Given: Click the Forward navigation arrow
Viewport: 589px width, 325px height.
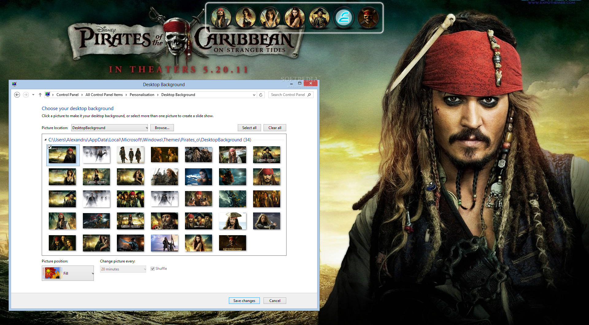Looking at the screenshot, I should click(26, 95).
